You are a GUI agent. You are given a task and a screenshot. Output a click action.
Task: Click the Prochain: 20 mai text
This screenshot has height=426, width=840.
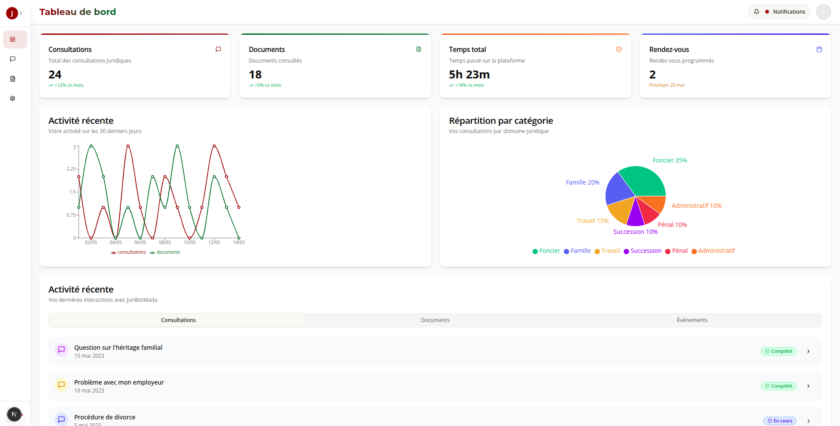click(666, 85)
